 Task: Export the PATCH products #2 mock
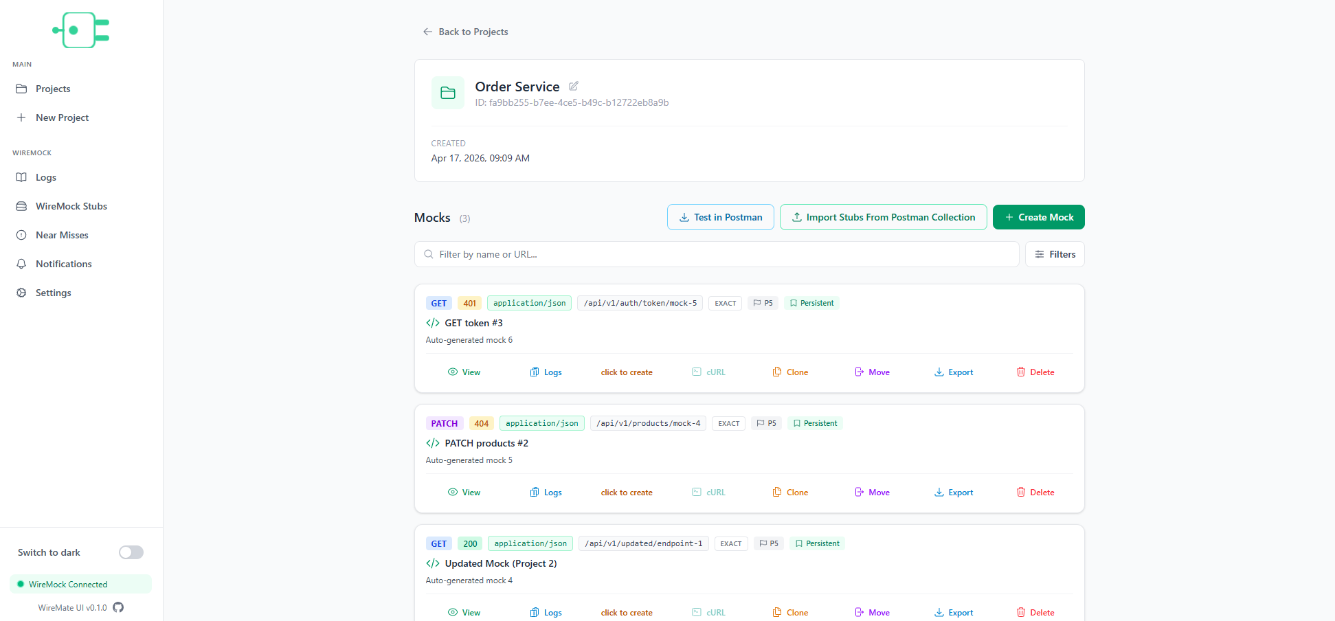[x=954, y=493]
